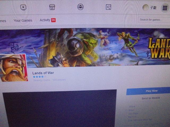Open the Lands of War title
170x127 pixels.
pos(43,73)
